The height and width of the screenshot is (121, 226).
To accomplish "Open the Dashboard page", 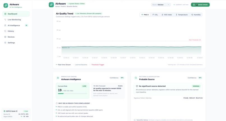I will pyautogui.click(x=16, y=14).
